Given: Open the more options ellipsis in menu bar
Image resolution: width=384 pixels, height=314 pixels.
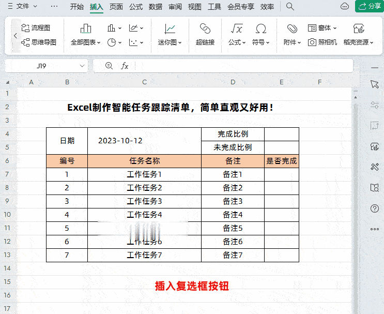Looking at the screenshot, I should pos(54,6).
